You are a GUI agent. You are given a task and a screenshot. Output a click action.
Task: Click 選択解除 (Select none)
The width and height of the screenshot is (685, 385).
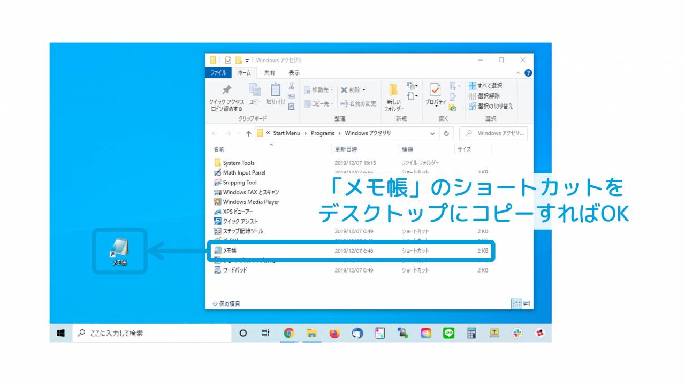484,96
